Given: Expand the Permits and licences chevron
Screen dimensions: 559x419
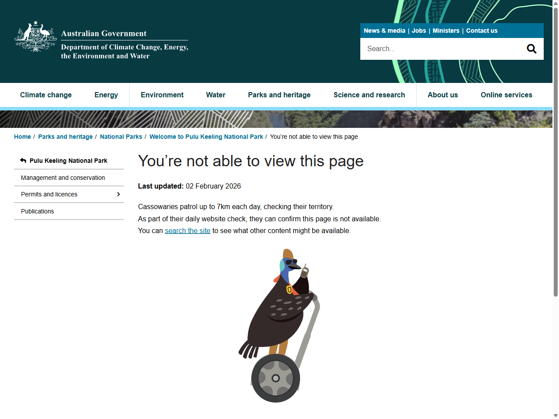Looking at the screenshot, I should pyautogui.click(x=118, y=194).
